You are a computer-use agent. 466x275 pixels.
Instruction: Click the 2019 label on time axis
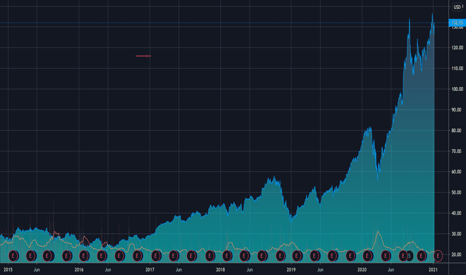click(291, 269)
